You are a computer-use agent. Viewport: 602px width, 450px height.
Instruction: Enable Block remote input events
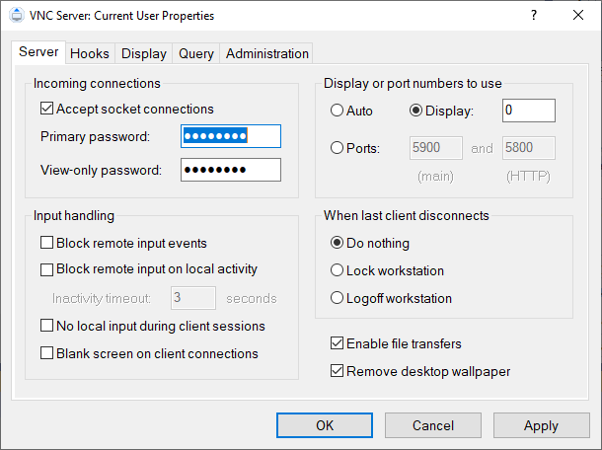coord(47,243)
